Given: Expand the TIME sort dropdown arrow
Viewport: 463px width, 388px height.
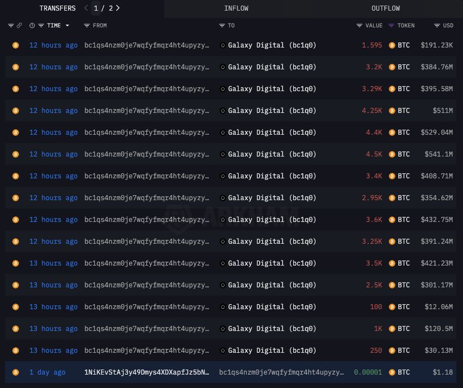Looking at the screenshot, I should coord(68,25).
